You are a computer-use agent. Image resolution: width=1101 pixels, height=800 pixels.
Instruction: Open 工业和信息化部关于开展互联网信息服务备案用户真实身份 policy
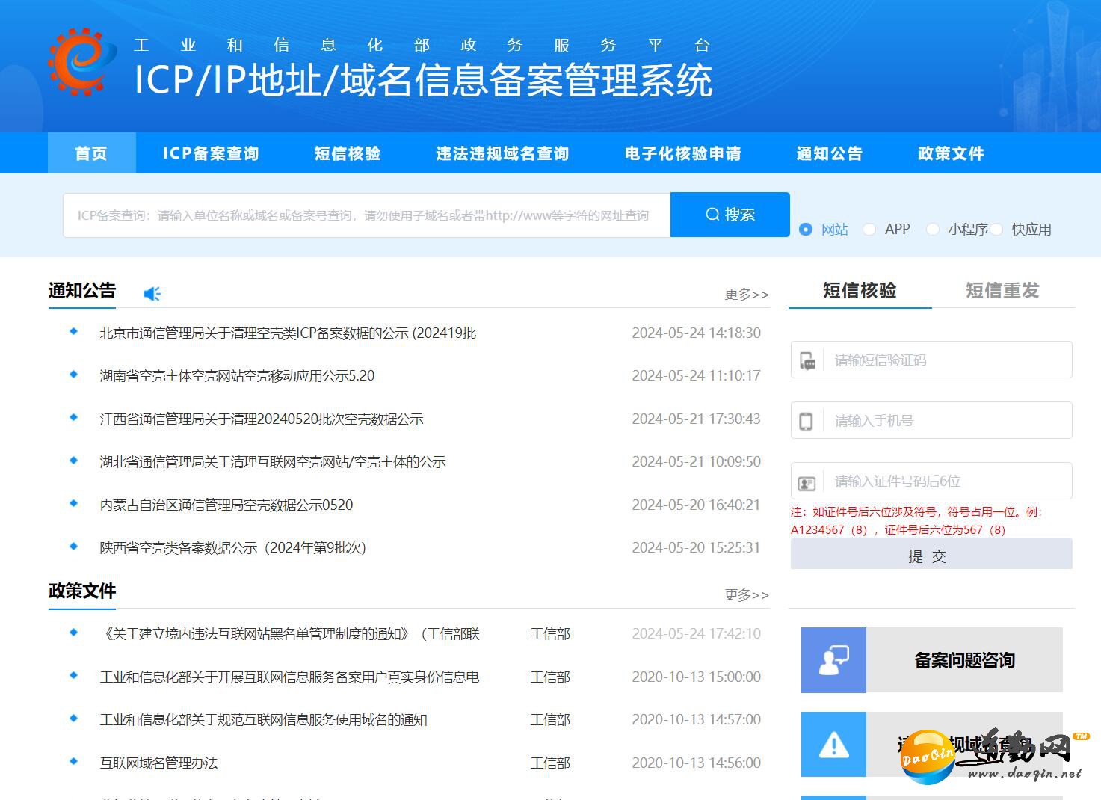point(290,677)
